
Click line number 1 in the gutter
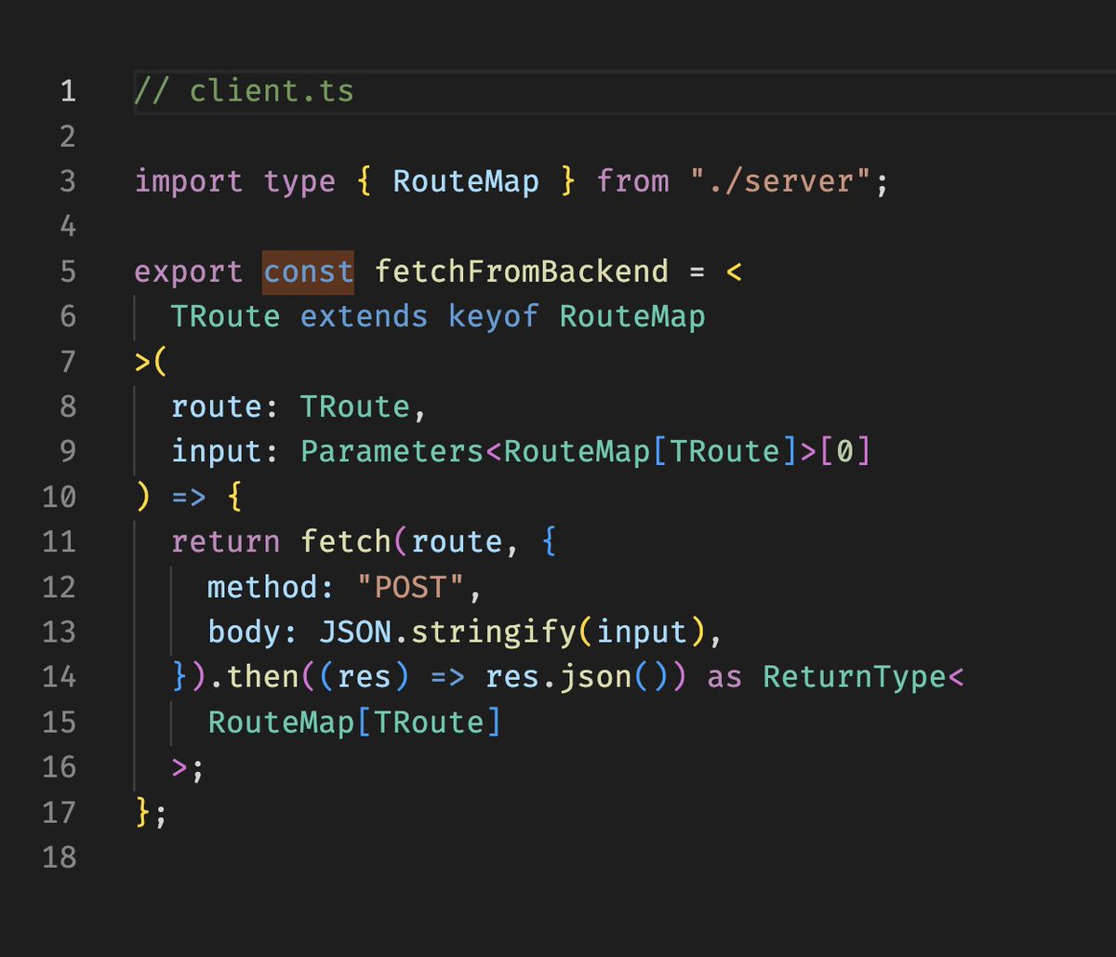click(67, 91)
